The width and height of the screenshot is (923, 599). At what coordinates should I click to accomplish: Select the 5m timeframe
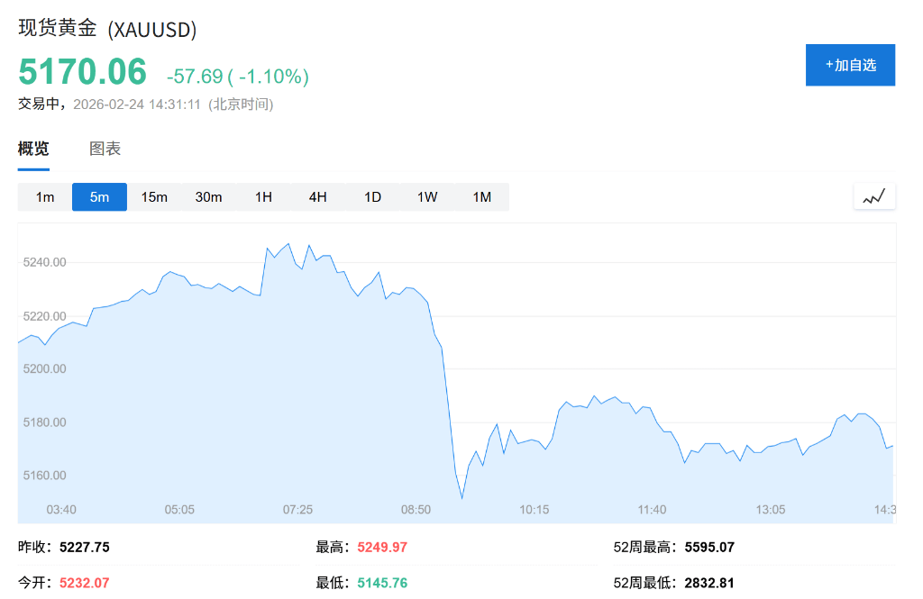(x=99, y=196)
